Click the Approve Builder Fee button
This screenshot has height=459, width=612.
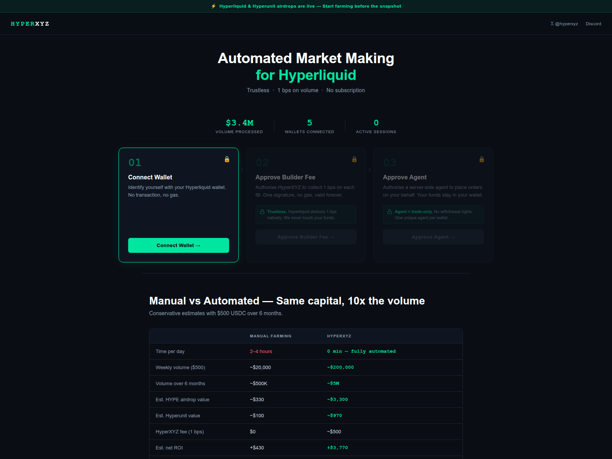point(306,237)
